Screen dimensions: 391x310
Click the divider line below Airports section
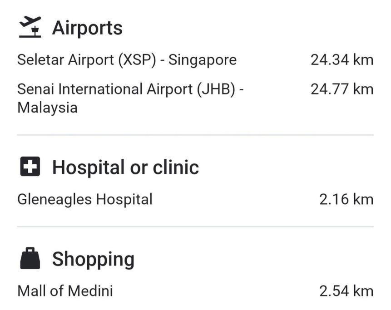[x=195, y=135]
